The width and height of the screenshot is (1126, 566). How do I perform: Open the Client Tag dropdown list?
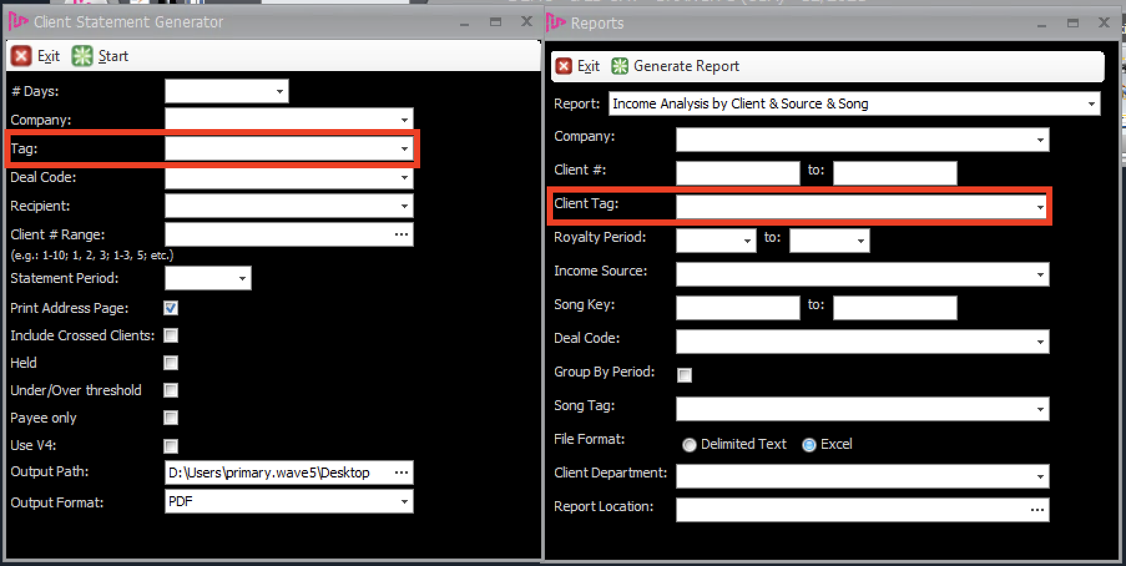point(1040,207)
